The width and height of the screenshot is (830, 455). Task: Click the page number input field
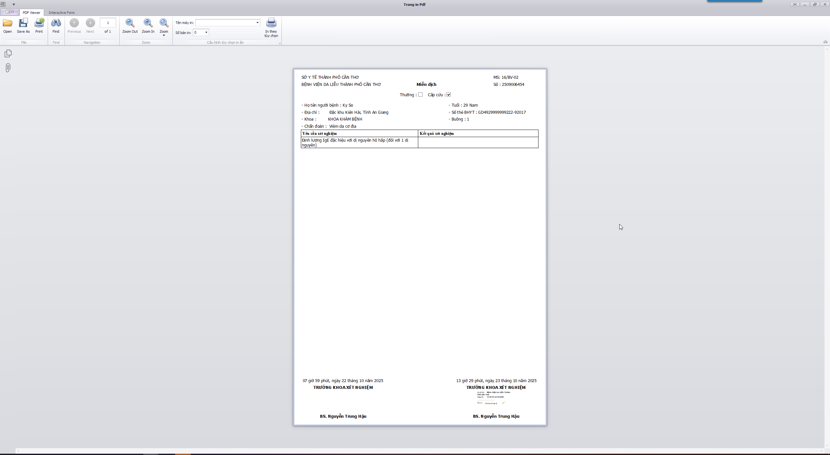coord(108,23)
